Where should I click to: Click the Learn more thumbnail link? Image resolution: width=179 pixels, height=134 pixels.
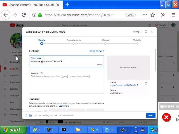click(64, 106)
